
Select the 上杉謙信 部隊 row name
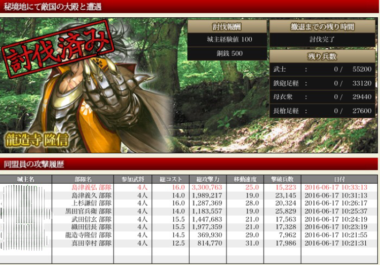92,203
